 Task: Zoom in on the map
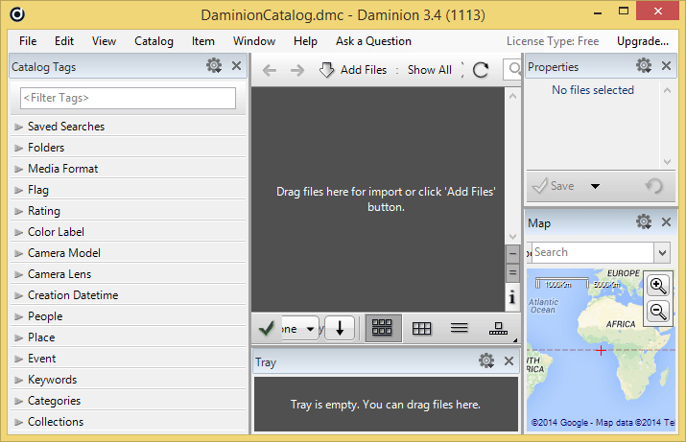[x=658, y=286]
